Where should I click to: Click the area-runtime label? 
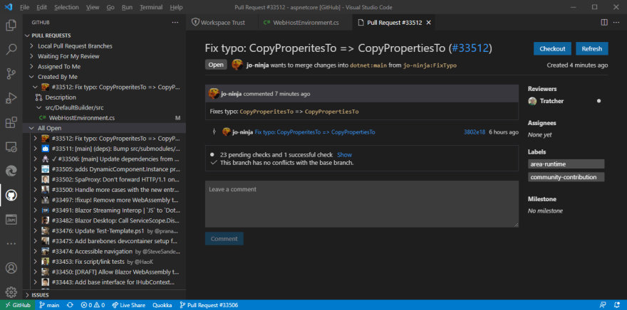click(x=566, y=164)
